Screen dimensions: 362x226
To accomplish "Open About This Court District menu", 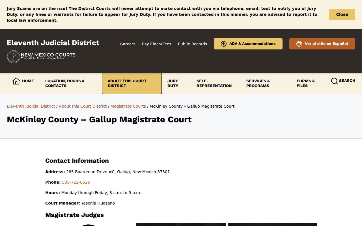I will point(132,83).
